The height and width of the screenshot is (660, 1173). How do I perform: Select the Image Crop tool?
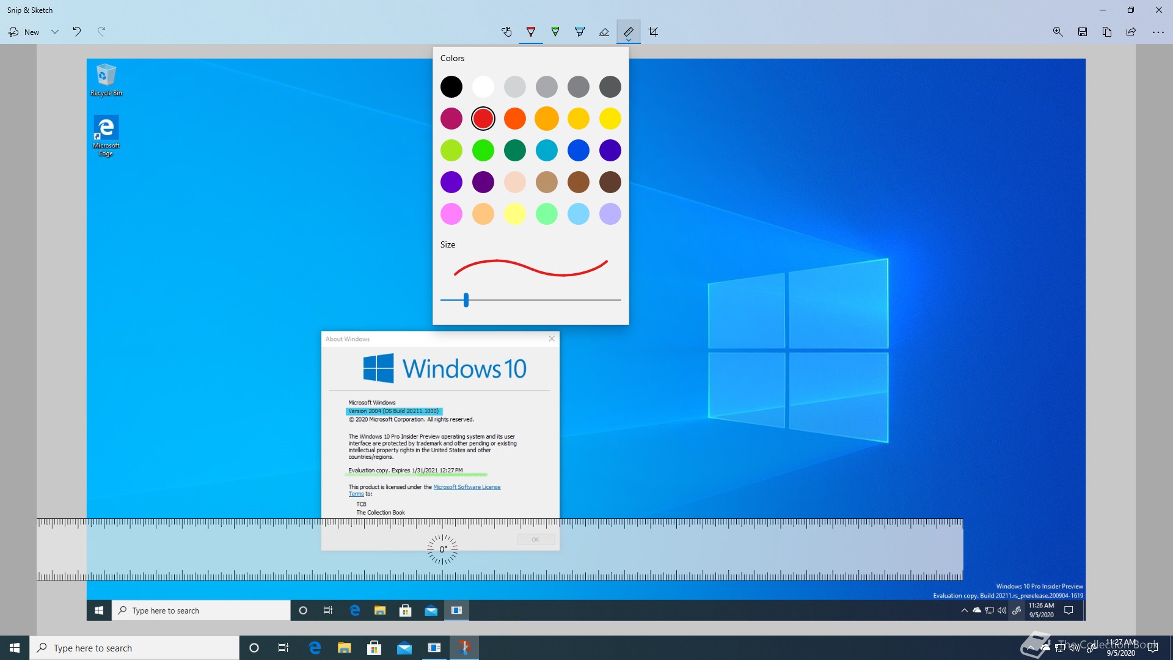coord(653,32)
